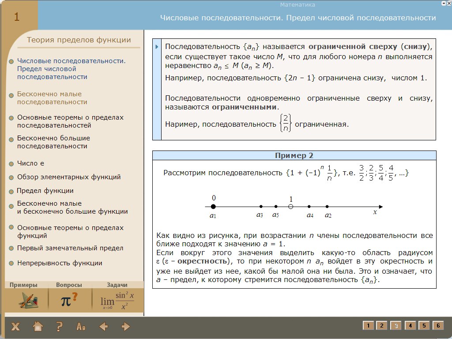Open Первый замечательный предел topic

pyautogui.click(x=70, y=248)
